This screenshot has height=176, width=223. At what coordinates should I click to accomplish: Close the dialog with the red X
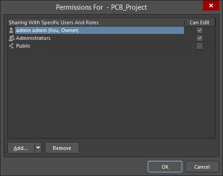point(211,5)
